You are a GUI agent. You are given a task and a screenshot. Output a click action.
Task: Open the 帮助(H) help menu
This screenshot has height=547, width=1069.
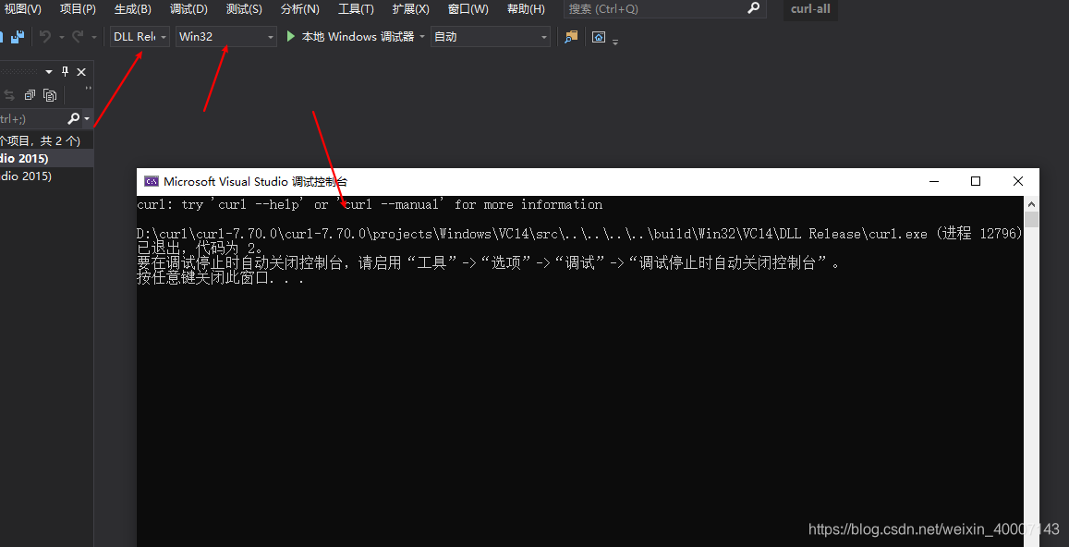click(526, 9)
